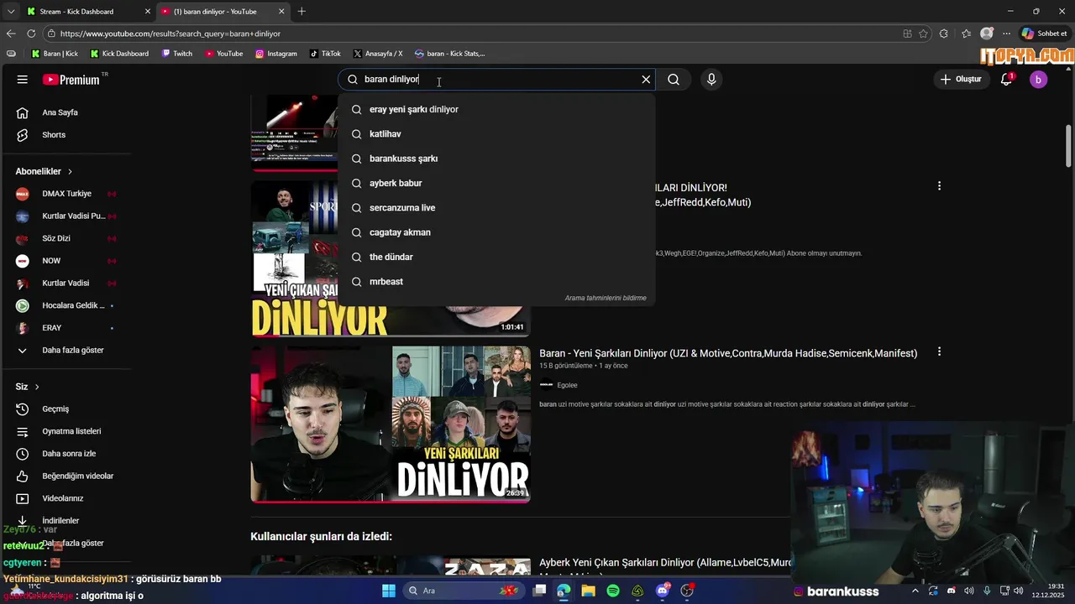Open browser extensions puzzle icon
The height and width of the screenshot is (604, 1075).
944,34
